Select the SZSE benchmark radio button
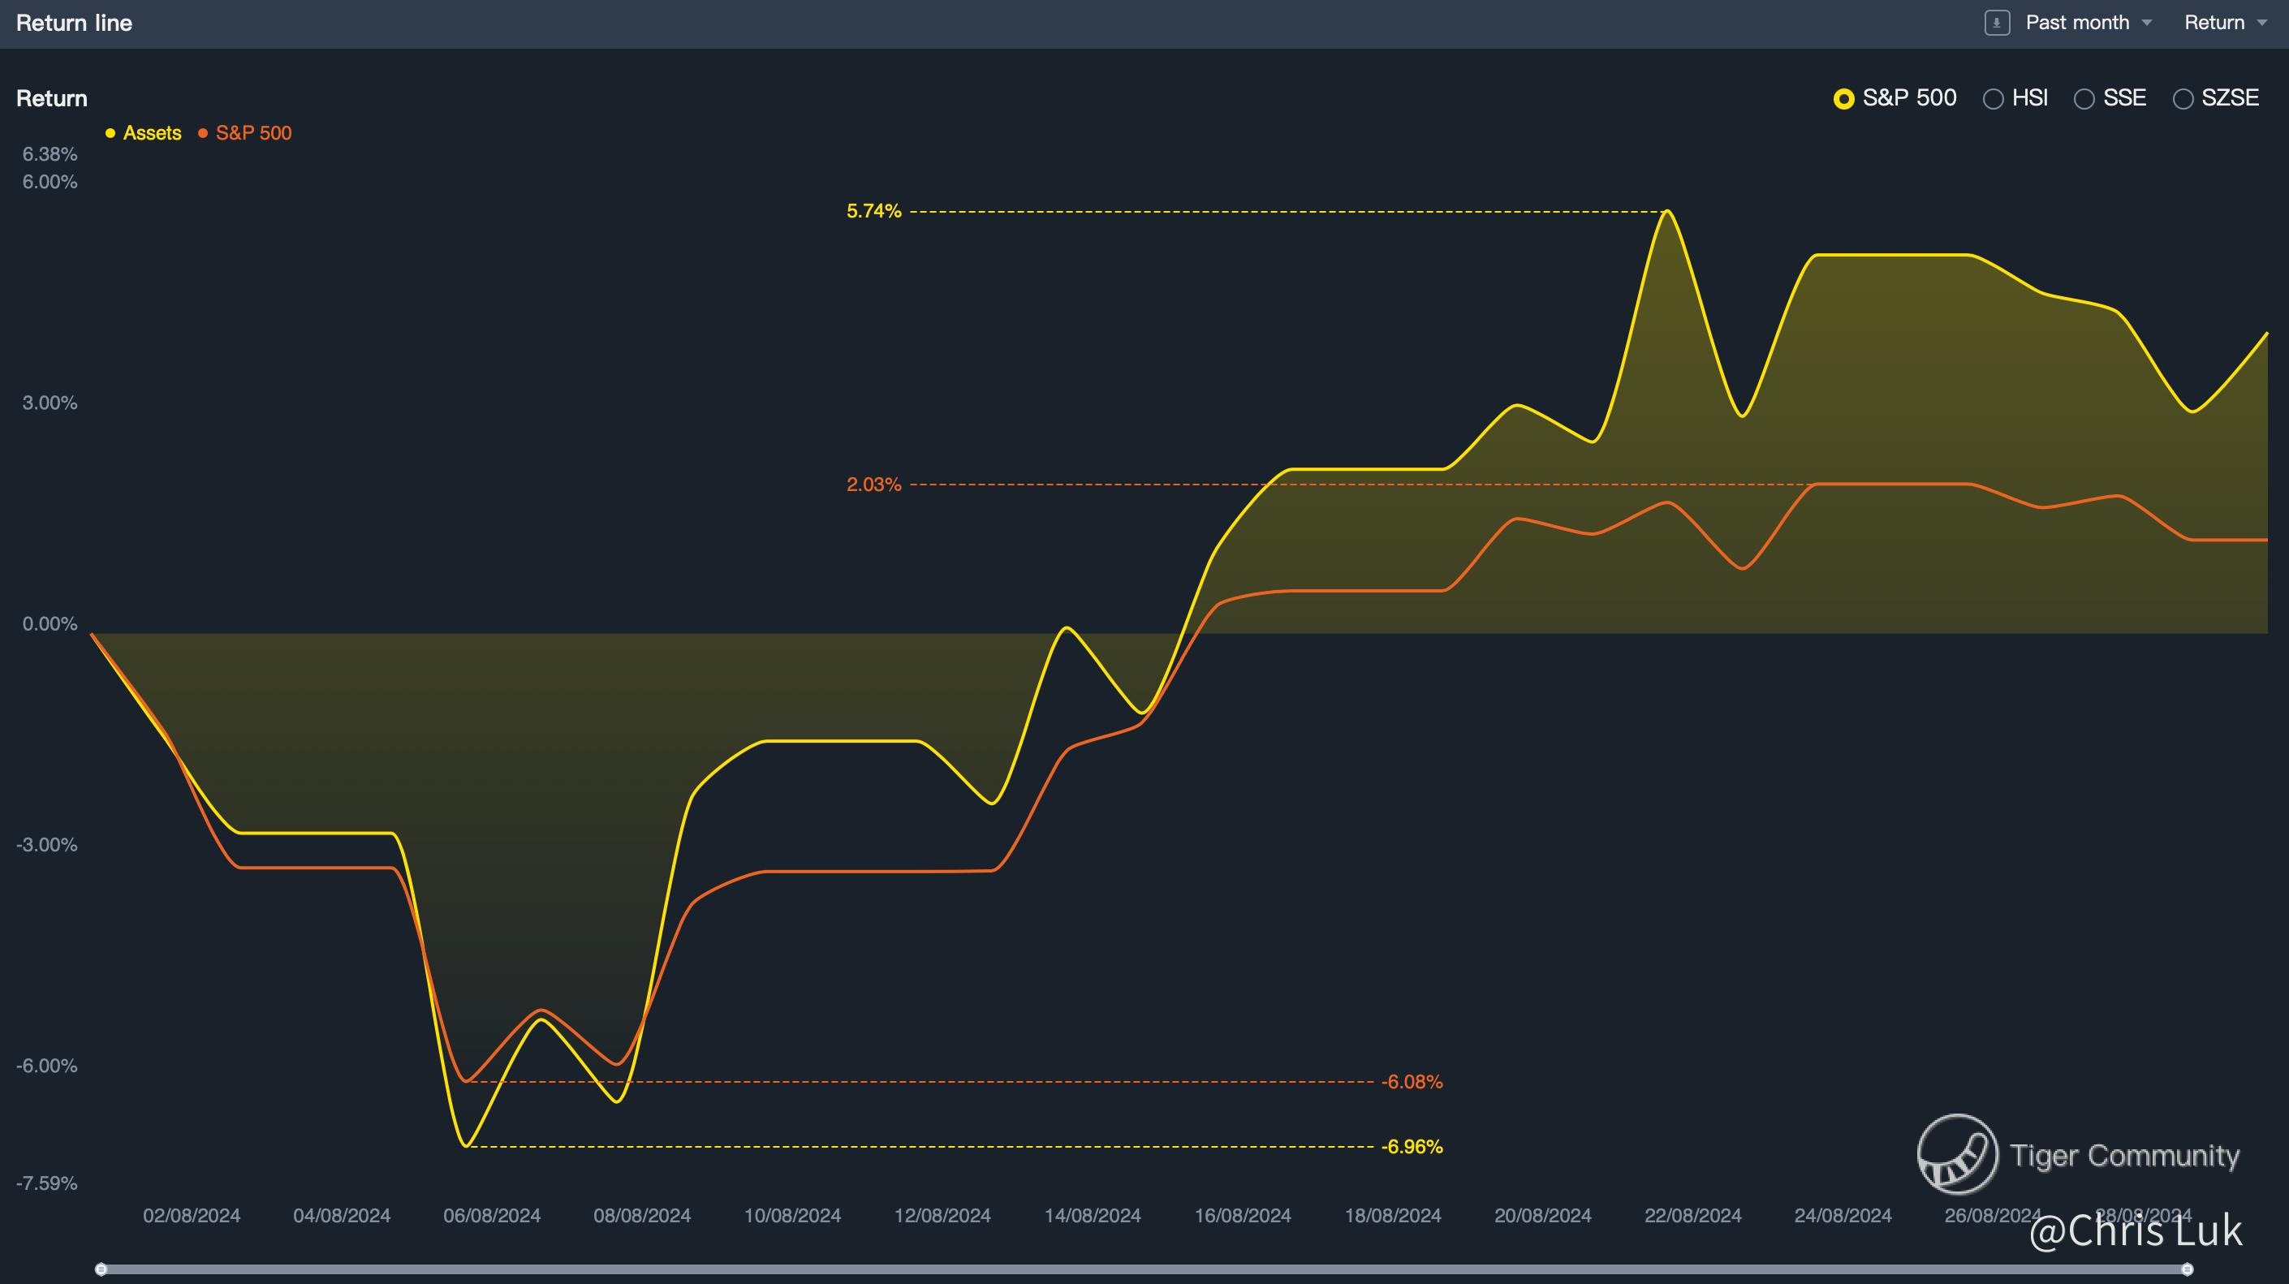The image size is (2289, 1284). coord(2183,99)
